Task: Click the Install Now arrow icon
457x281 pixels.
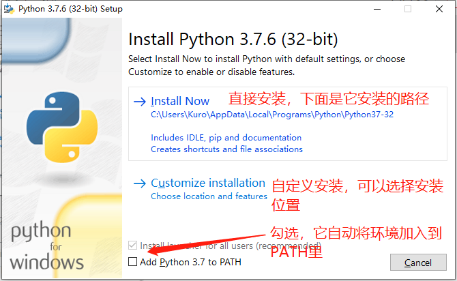Action: (x=140, y=102)
